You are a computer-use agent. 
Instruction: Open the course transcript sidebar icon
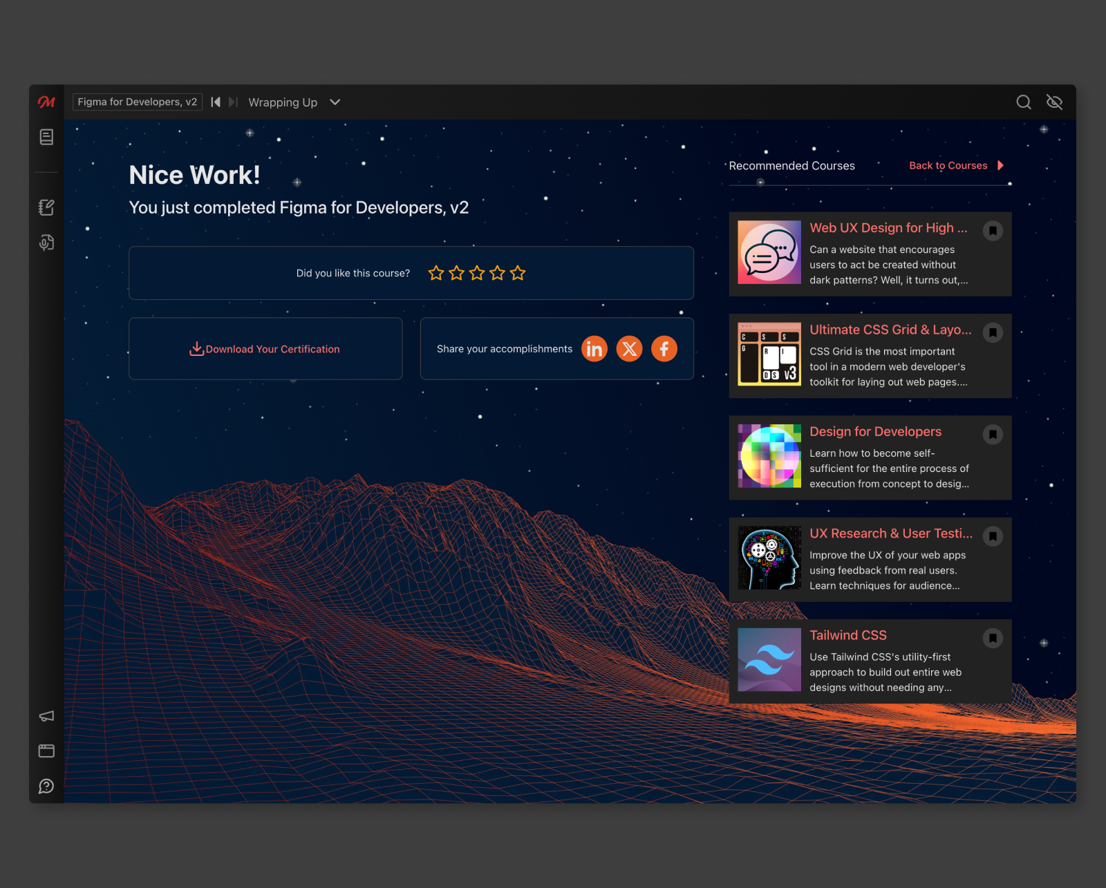(46, 137)
